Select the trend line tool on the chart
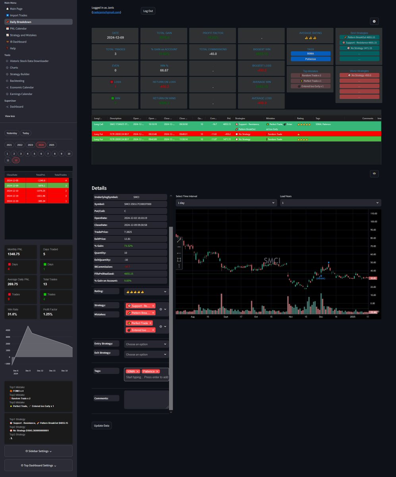The width and height of the screenshot is (396, 477). tap(179, 240)
